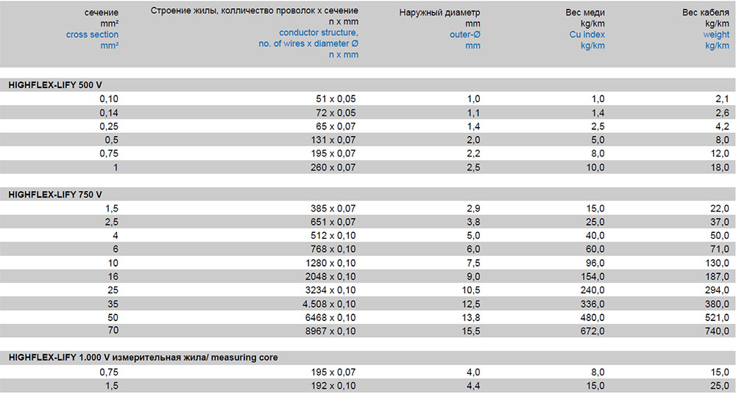The image size is (736, 393).
Task: Select conductor structure cell '72 x 0,05'
Action: point(336,113)
